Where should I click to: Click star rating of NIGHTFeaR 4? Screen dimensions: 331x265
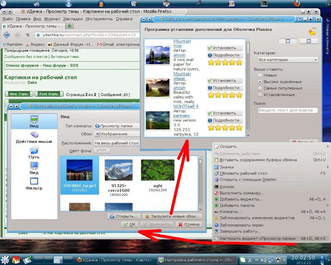225,128
